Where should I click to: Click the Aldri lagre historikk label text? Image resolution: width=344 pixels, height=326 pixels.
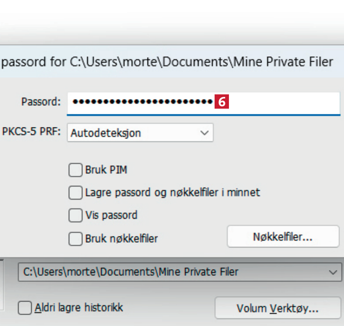pos(79,308)
